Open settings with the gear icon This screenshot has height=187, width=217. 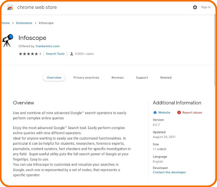tap(195, 7)
